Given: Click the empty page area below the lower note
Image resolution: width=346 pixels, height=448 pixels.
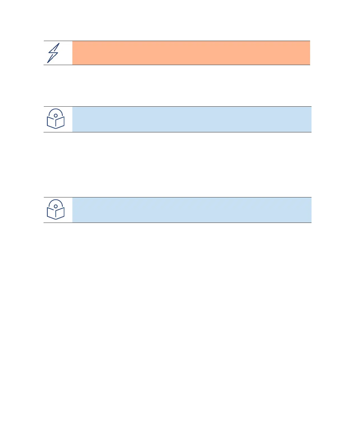Looking at the screenshot, I should click(x=173, y=311).
